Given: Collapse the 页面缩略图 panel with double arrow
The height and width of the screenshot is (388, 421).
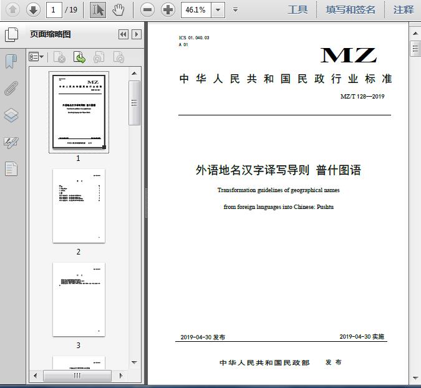Looking at the screenshot, I should coord(123,34).
